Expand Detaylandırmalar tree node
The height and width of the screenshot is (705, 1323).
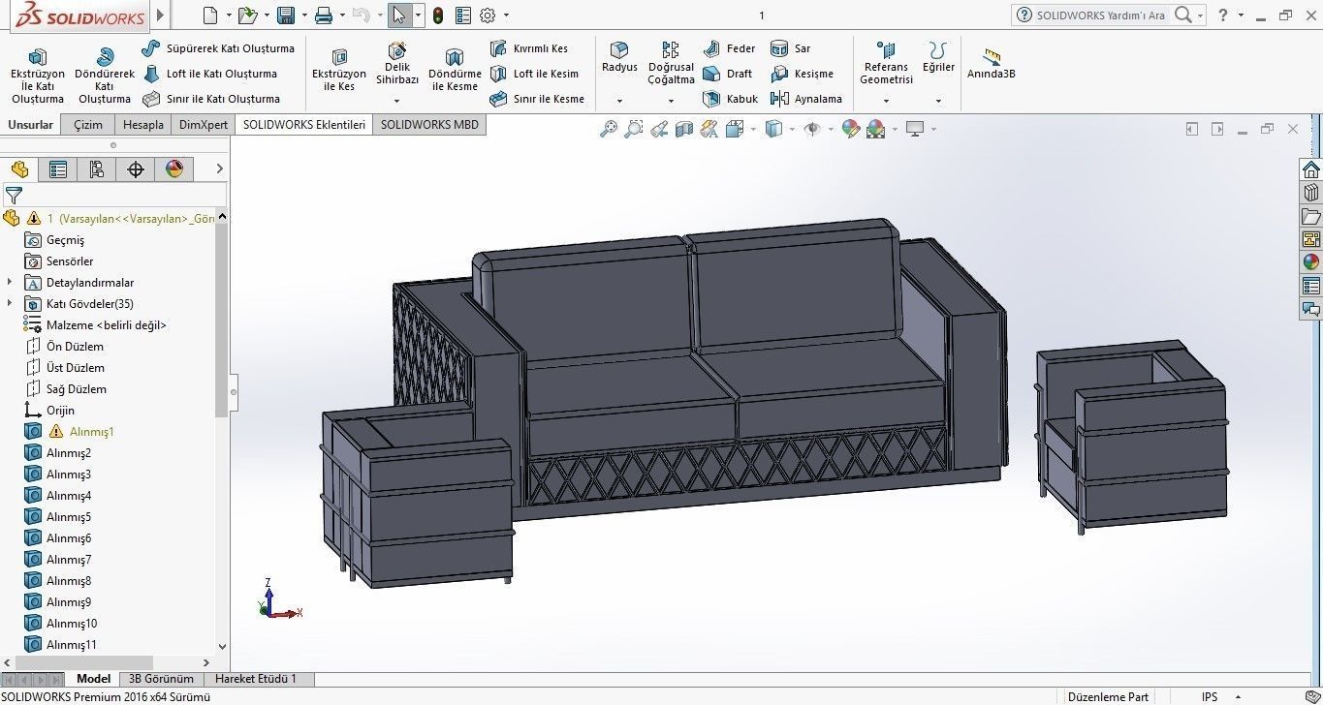click(11, 283)
